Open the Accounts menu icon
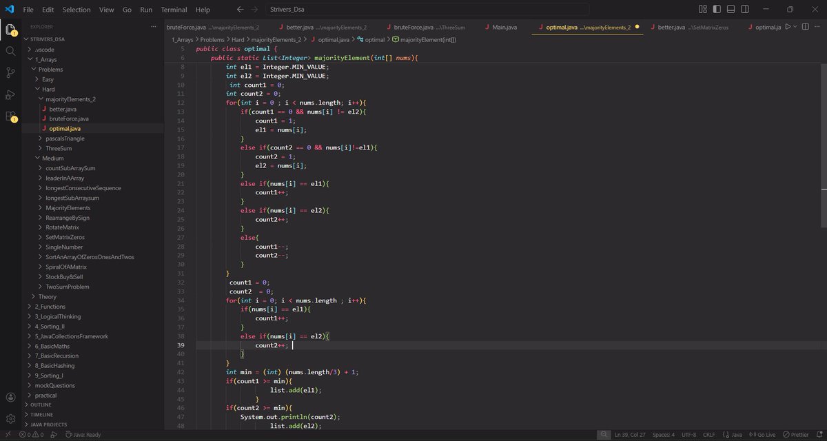The width and height of the screenshot is (827, 441). coord(10,398)
